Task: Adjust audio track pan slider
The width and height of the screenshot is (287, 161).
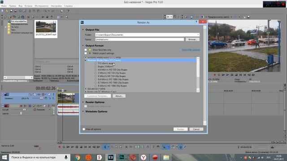Action: [x=21, y=113]
